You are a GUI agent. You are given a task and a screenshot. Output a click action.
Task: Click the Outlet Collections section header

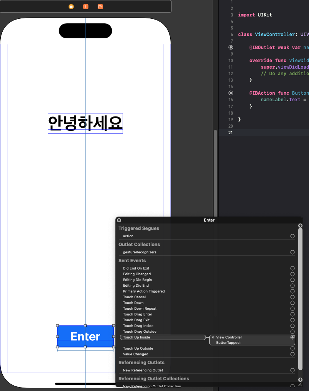pyautogui.click(x=139, y=245)
